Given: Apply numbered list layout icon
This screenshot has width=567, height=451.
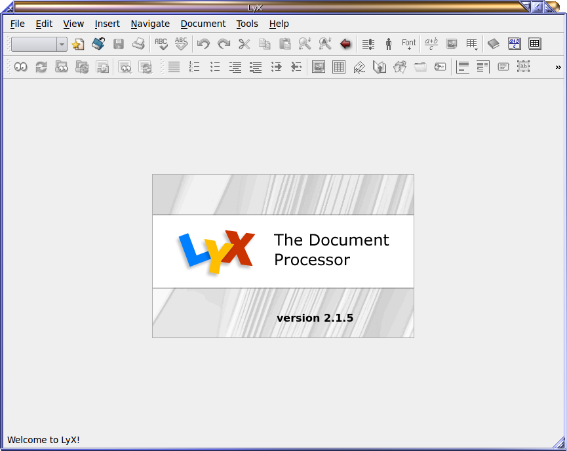Looking at the screenshot, I should click(x=195, y=67).
